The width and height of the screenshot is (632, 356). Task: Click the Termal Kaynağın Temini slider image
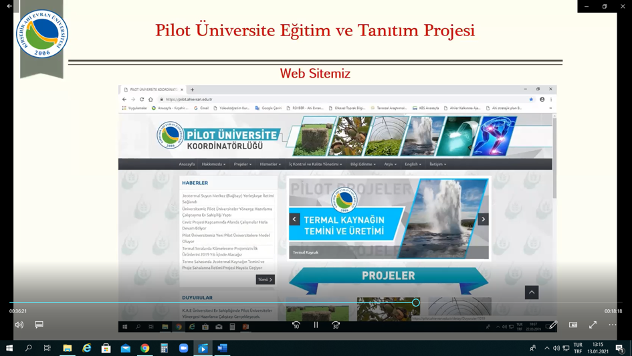[x=389, y=219]
